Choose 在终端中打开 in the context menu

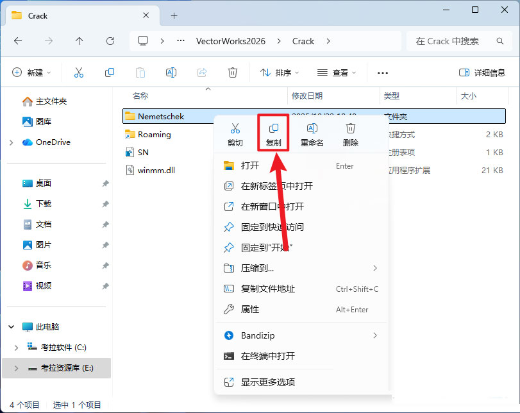(x=301, y=357)
